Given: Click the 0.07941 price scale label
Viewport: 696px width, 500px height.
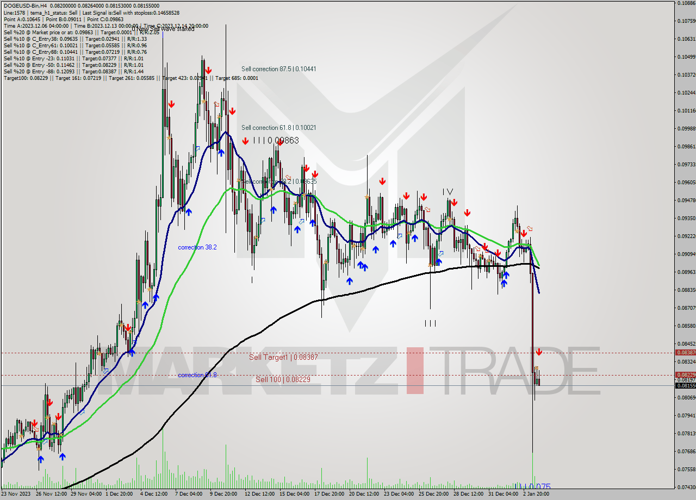Looking at the screenshot, I should coord(686,415).
